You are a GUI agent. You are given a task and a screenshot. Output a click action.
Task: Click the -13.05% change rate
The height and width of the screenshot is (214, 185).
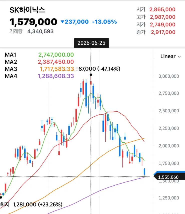[x=104, y=22]
